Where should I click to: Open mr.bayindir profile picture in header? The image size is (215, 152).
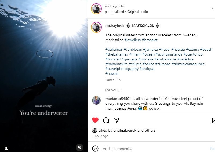pyautogui.click(x=96, y=9)
